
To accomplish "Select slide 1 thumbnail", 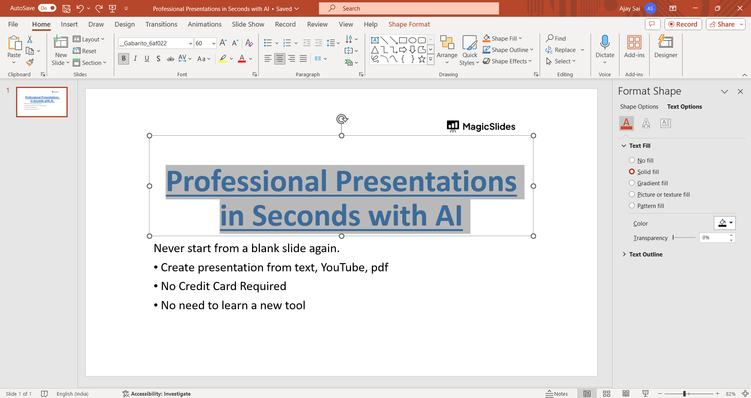I will pyautogui.click(x=42, y=102).
